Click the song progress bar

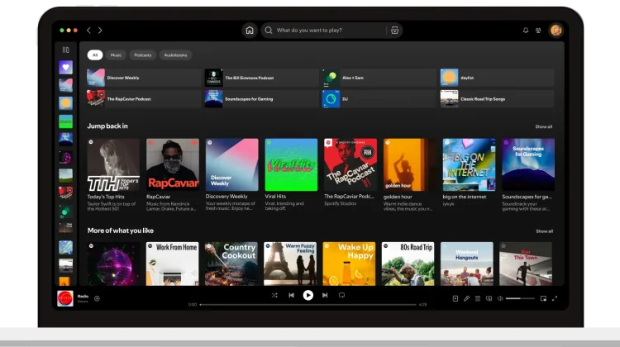[x=308, y=305]
